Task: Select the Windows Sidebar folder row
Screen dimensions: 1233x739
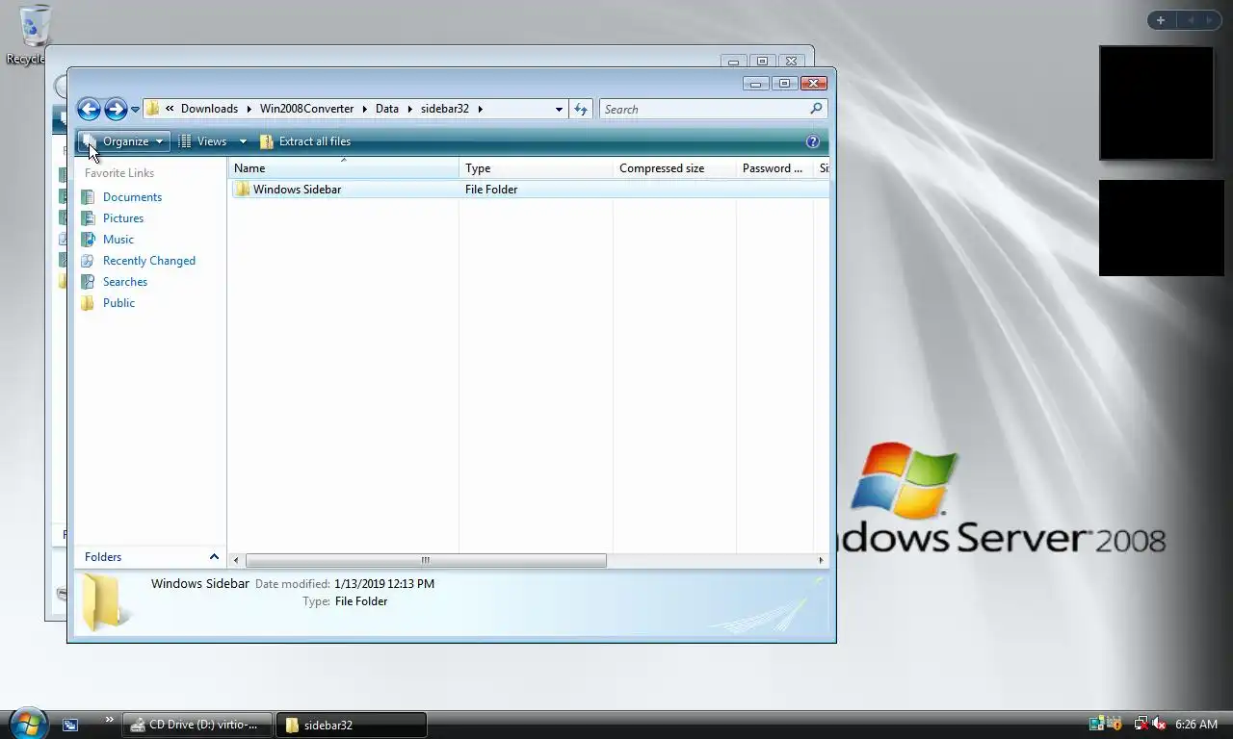Action: [529, 190]
